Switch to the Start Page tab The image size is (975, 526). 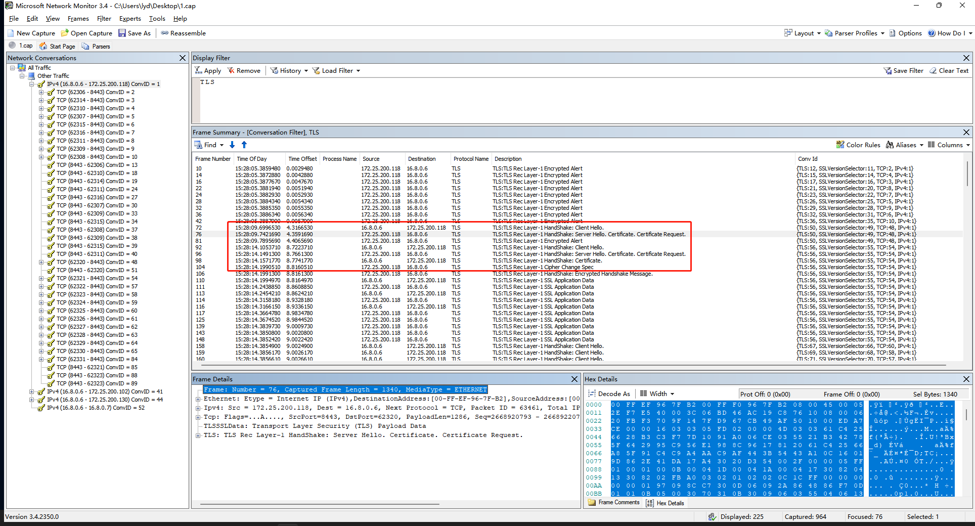[61, 46]
